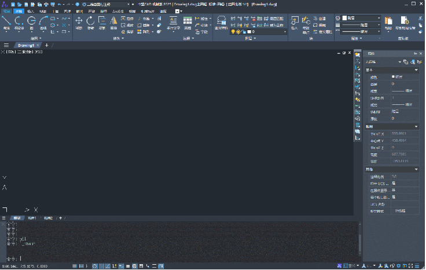Click the Mirror tool icon

click(x=113, y=21)
